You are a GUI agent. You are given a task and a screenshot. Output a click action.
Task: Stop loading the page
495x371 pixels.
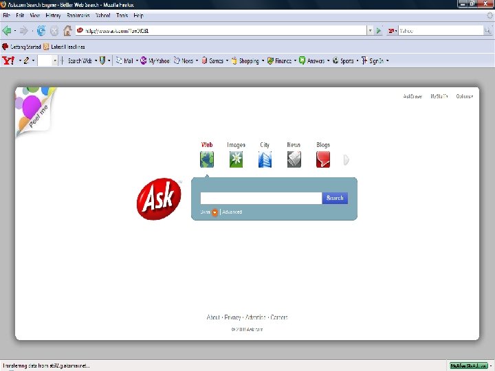point(54,31)
